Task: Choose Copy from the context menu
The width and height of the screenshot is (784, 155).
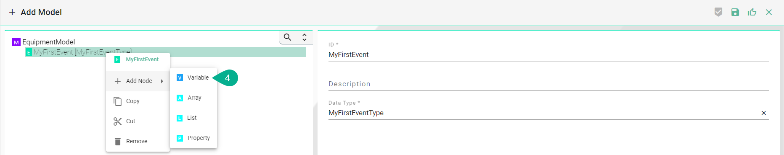Action: [x=138, y=101]
